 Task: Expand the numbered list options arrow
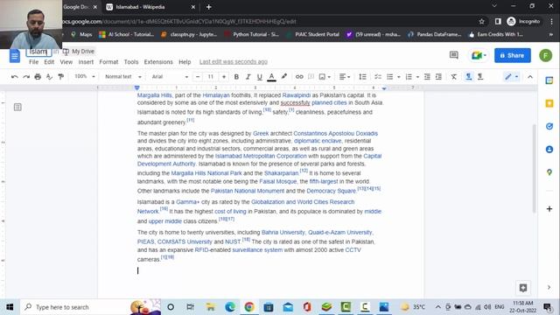(417, 77)
